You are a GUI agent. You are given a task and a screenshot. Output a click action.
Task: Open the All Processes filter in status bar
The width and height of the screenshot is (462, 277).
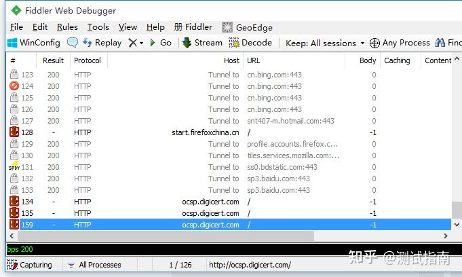click(x=94, y=265)
